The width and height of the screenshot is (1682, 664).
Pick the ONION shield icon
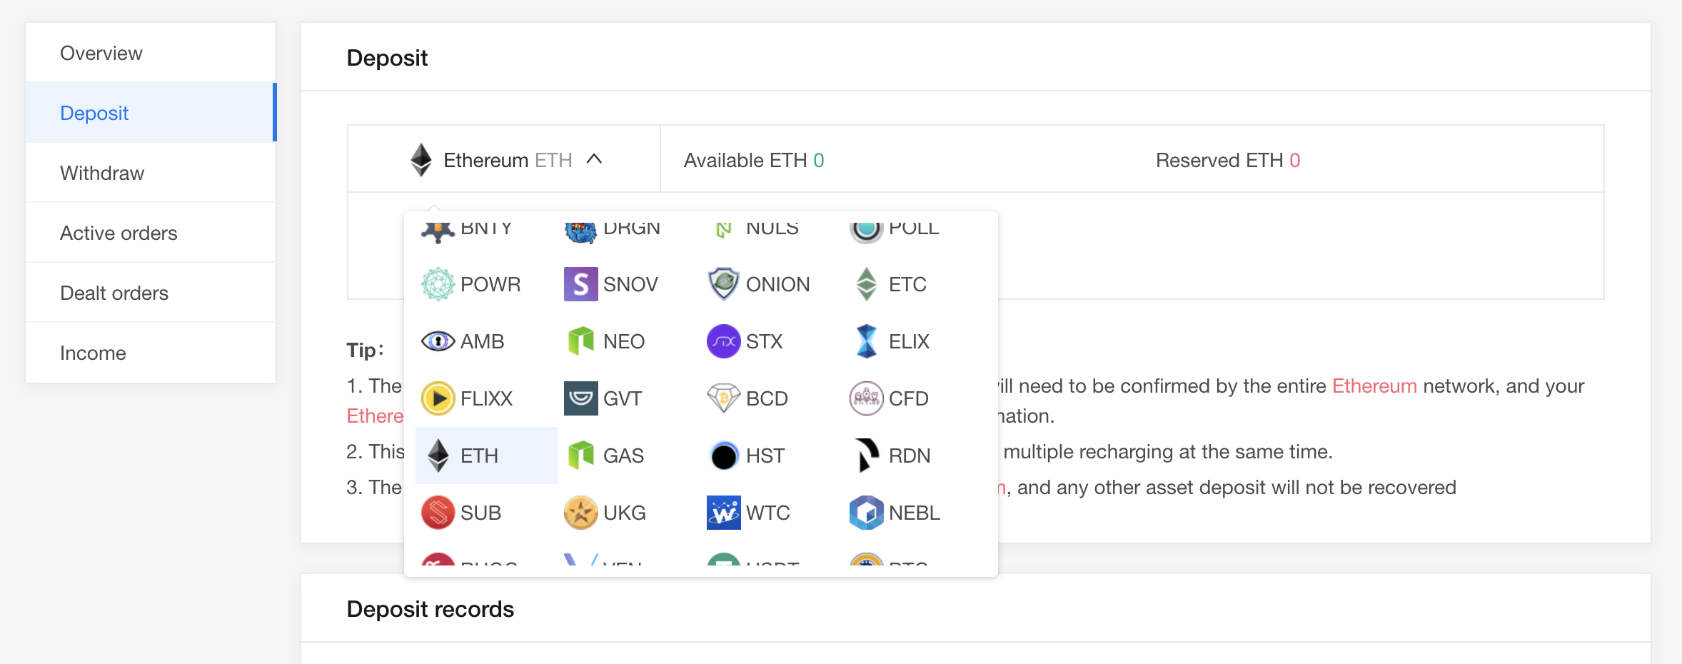click(723, 284)
